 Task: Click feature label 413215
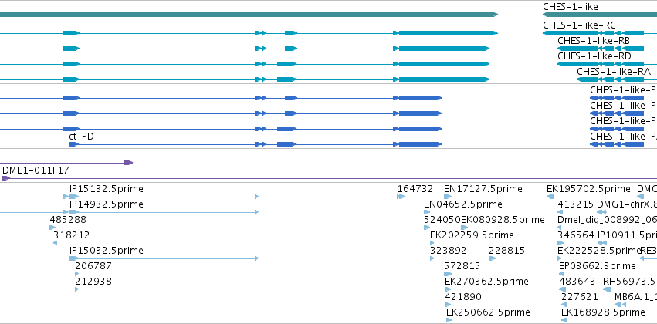pos(576,204)
